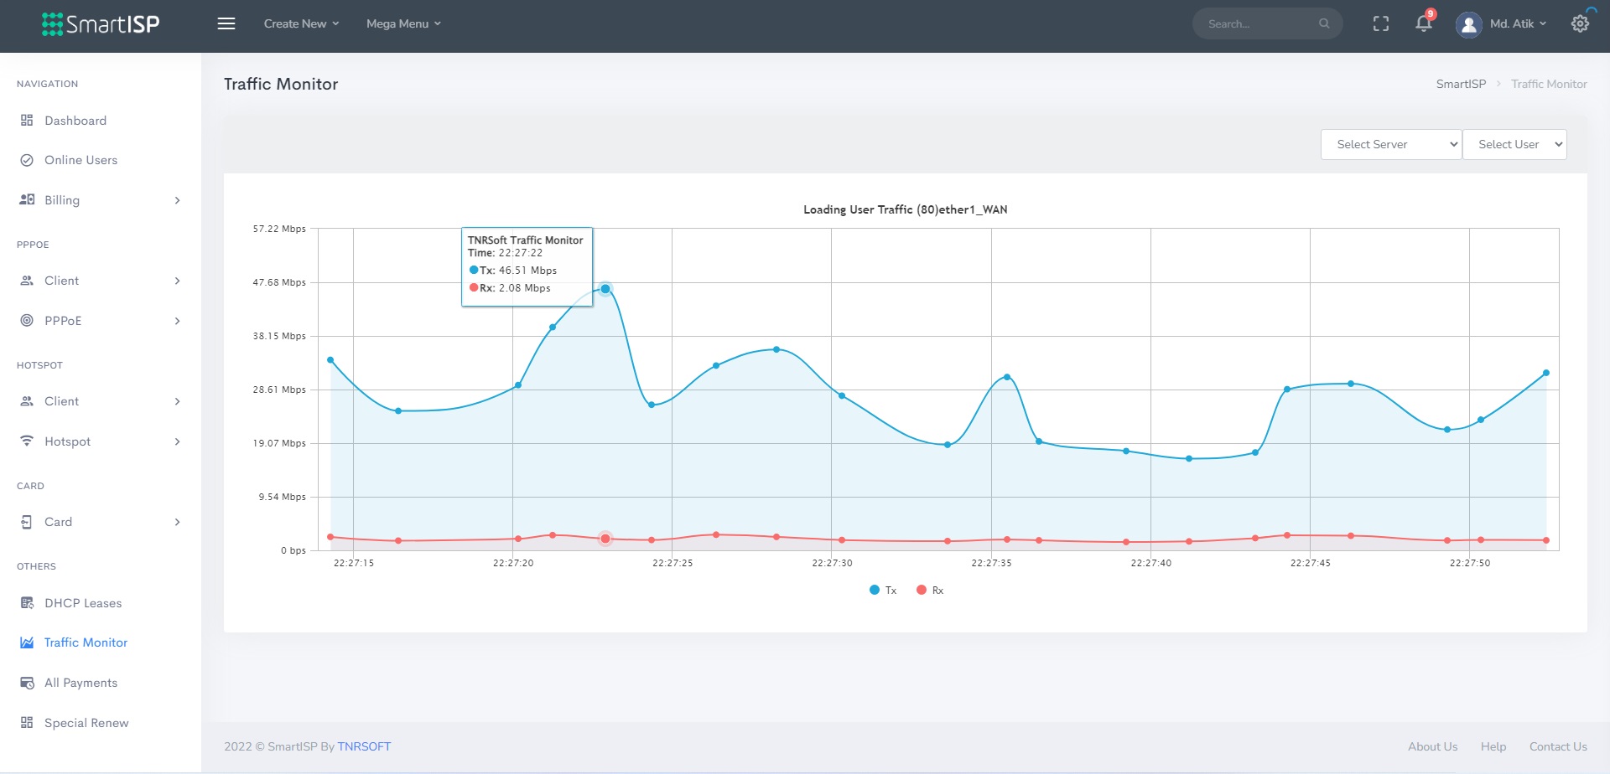Open the notifications bell

[x=1424, y=23]
